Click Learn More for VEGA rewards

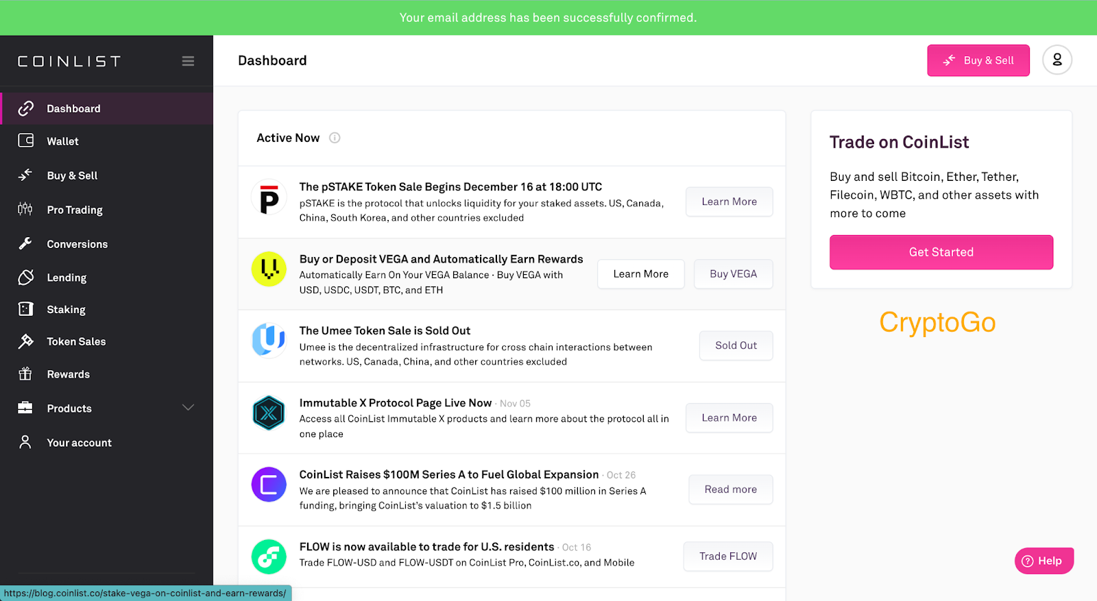pos(641,274)
